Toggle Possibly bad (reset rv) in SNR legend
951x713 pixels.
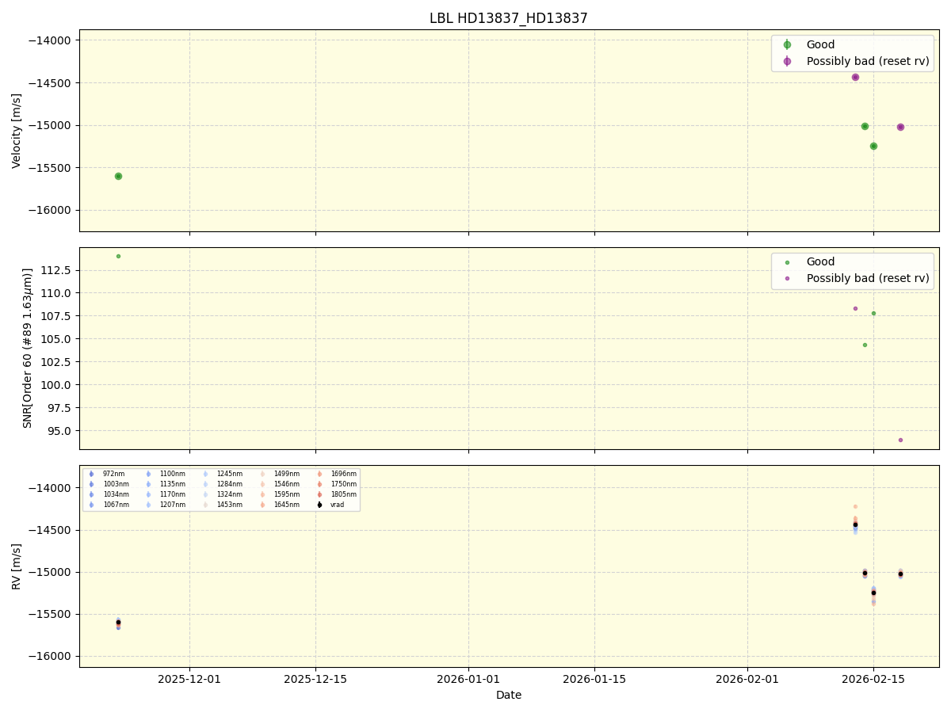pyautogui.click(x=867, y=278)
